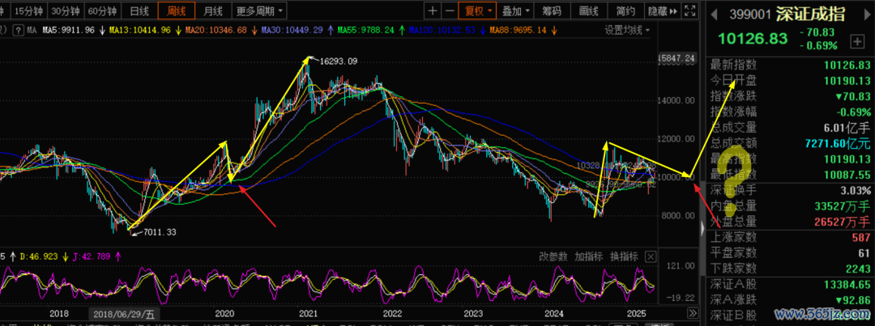Toggle 简约 simplified view mode
Viewport: 875px width, 326px height.
(625, 11)
